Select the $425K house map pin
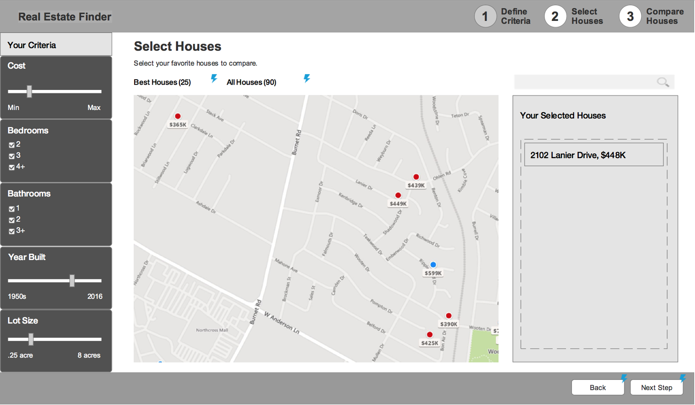The image size is (695, 405). (429, 335)
